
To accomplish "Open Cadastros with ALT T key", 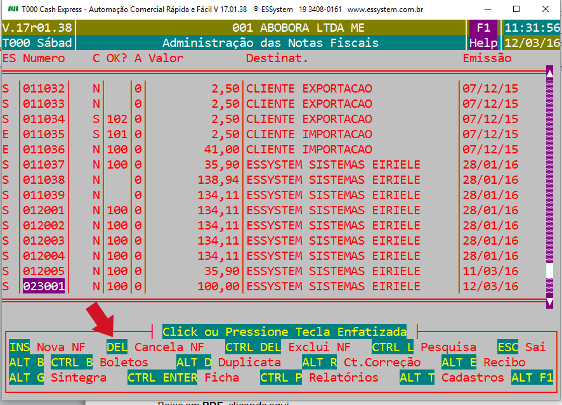I will pos(417,378).
